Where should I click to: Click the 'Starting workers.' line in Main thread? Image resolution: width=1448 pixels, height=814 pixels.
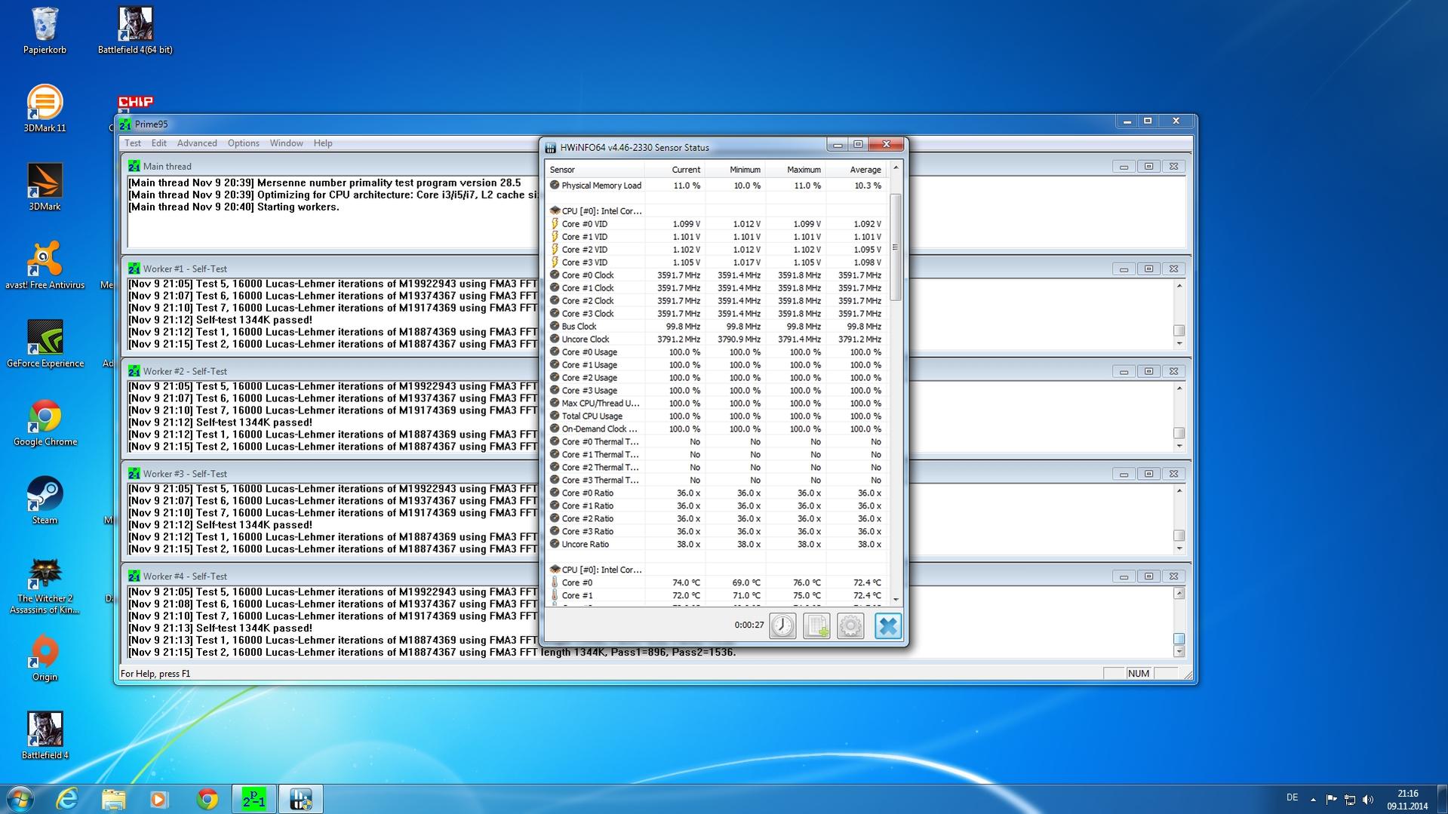pyautogui.click(x=234, y=207)
